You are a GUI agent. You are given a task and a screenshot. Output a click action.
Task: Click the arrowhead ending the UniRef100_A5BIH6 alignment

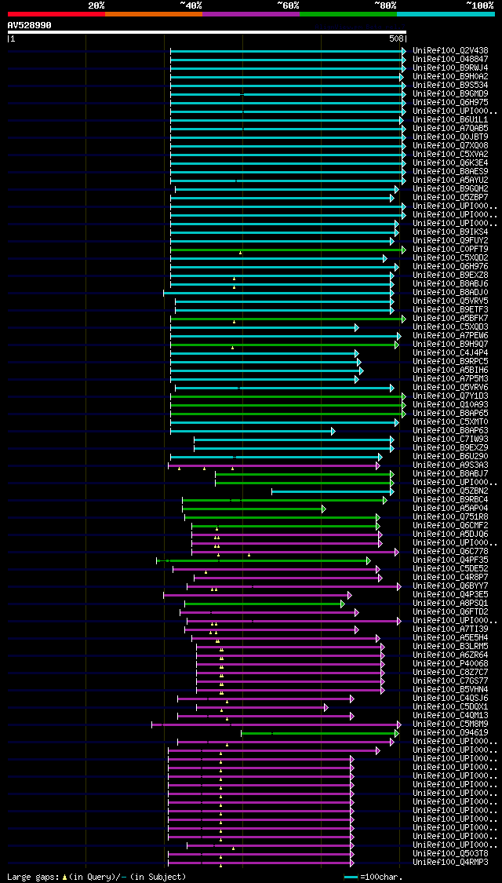(362, 370)
